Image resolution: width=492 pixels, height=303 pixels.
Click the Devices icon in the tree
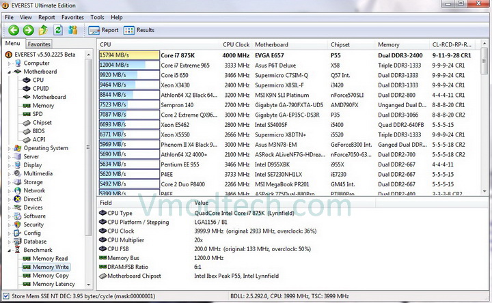[18, 207]
